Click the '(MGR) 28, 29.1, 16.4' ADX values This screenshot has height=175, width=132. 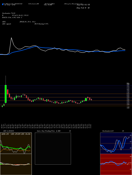click(27, 22)
